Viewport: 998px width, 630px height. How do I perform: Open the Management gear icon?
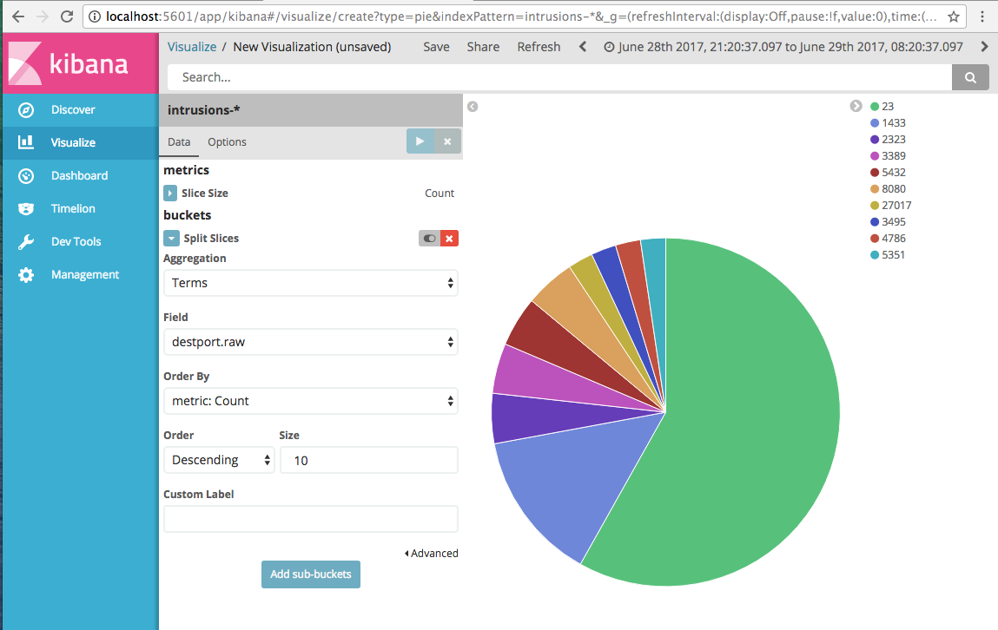point(26,275)
